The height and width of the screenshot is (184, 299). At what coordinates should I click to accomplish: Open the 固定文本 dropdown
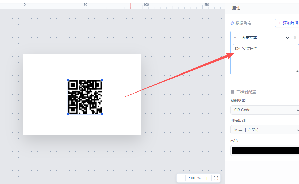pyautogui.click(x=264, y=38)
